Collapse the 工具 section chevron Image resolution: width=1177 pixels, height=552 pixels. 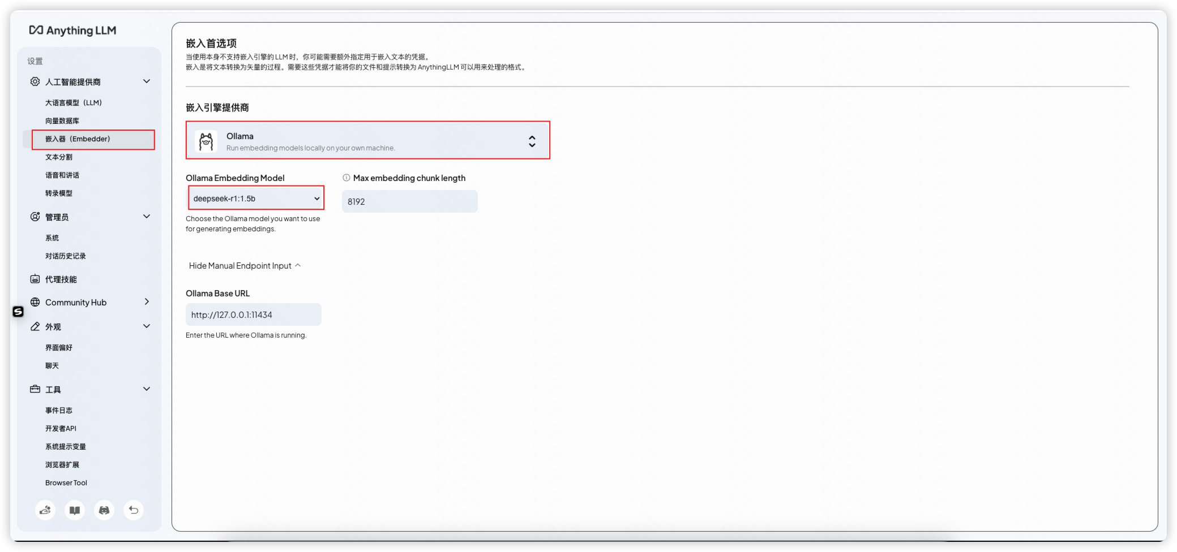coord(147,389)
